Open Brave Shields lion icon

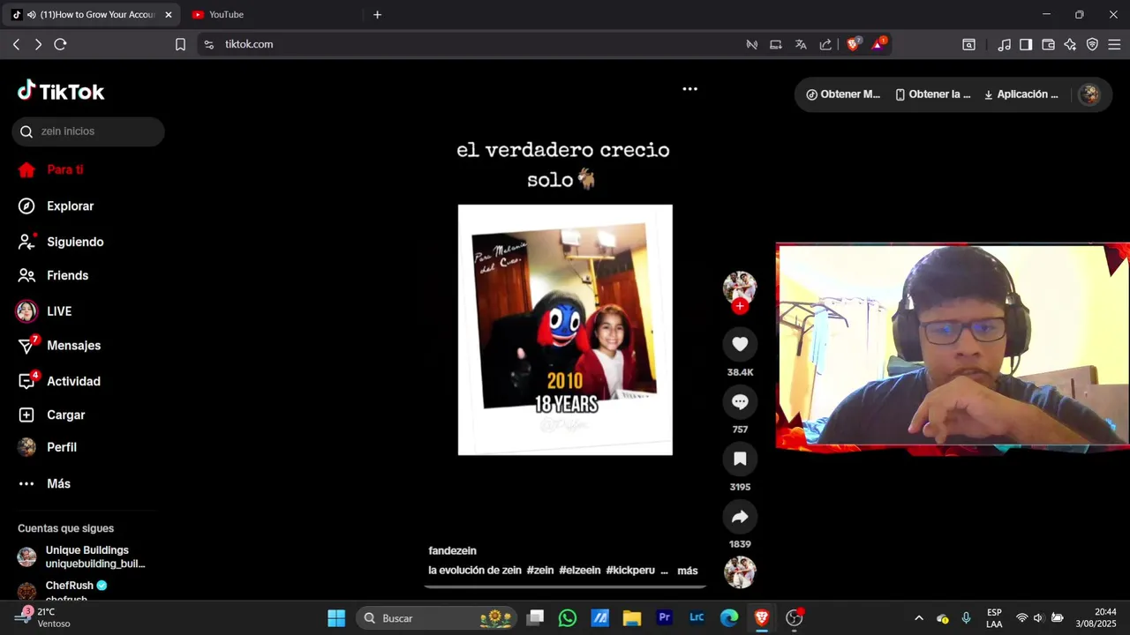point(853,43)
